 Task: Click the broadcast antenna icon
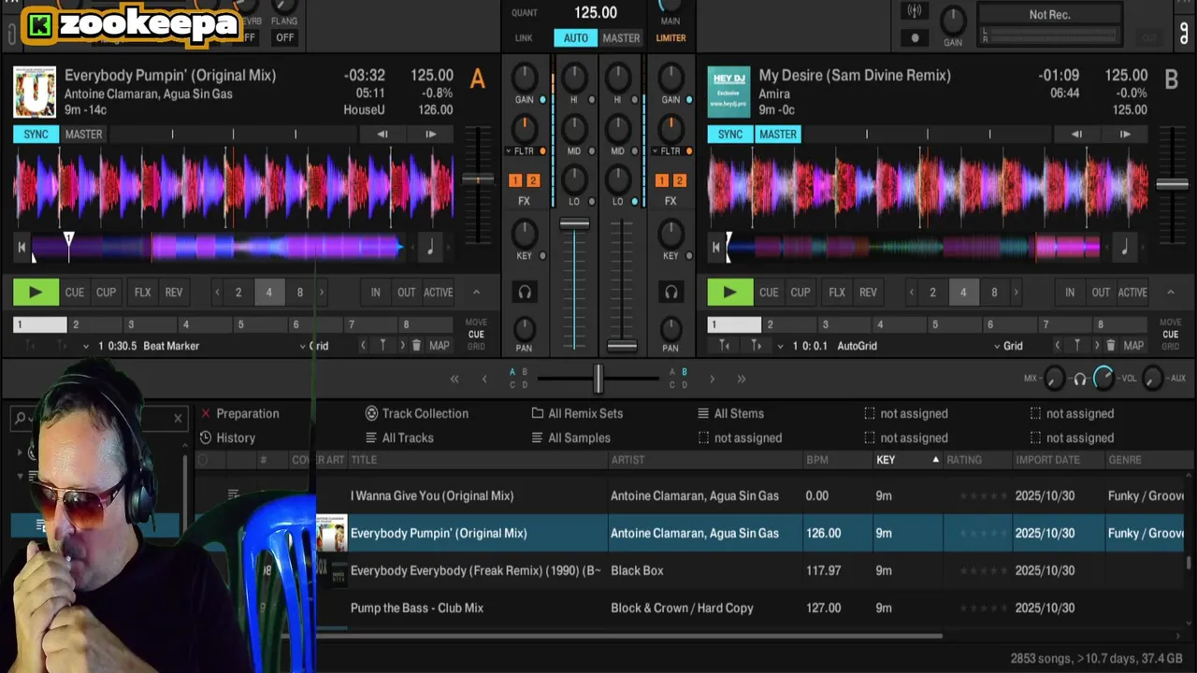coord(915,11)
